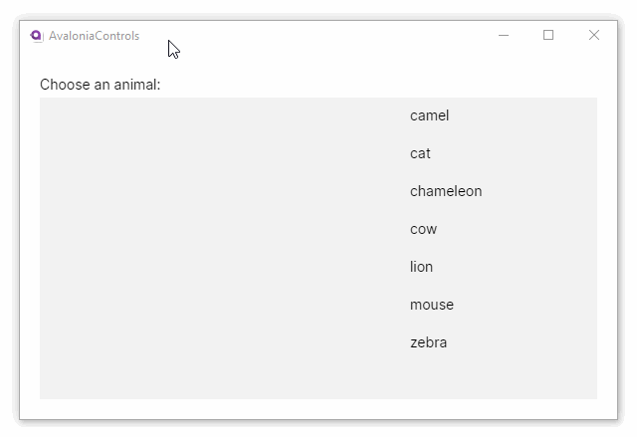Click blank space right of 'Choose an animal:' label

click(378, 85)
